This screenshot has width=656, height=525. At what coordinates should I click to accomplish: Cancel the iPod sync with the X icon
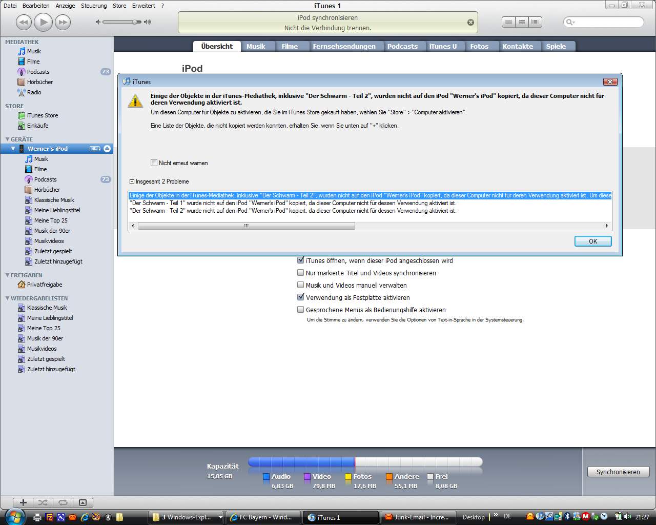470,23
